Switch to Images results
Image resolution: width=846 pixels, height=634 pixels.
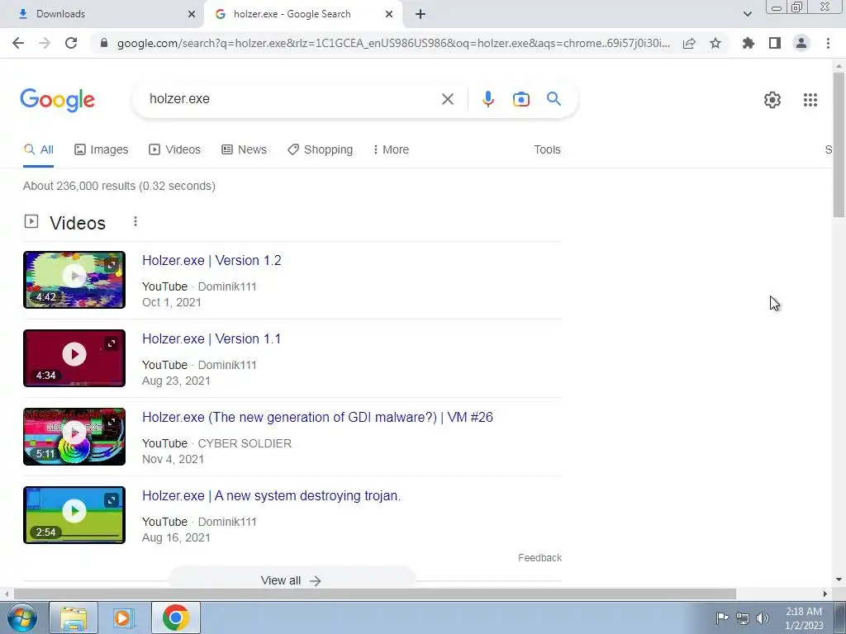point(102,149)
